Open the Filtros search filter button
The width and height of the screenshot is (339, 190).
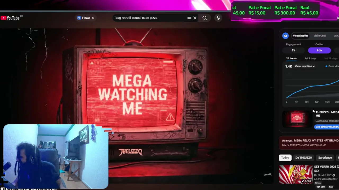click(86, 18)
